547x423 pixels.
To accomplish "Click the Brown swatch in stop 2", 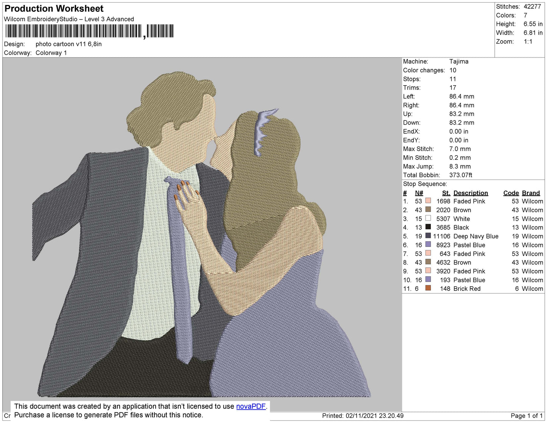I will pyautogui.click(x=428, y=209).
